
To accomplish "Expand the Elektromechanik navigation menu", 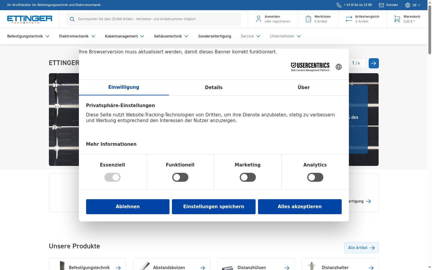I will [x=77, y=36].
